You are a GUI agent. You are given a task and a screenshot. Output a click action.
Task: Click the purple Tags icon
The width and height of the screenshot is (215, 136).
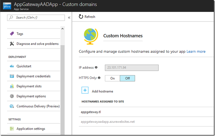click(12, 34)
